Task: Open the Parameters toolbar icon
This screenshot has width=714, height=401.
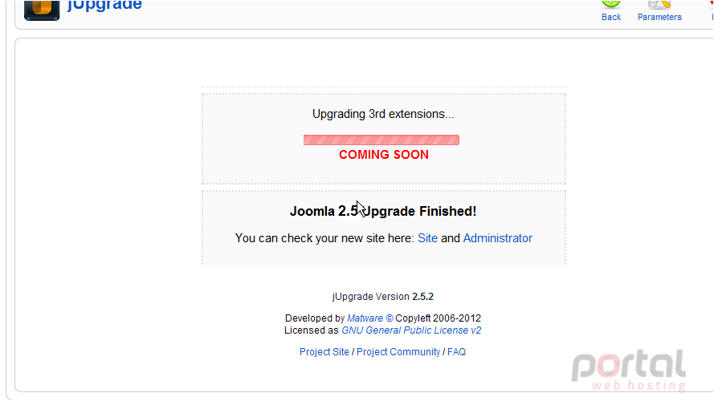Action: tap(659, 4)
